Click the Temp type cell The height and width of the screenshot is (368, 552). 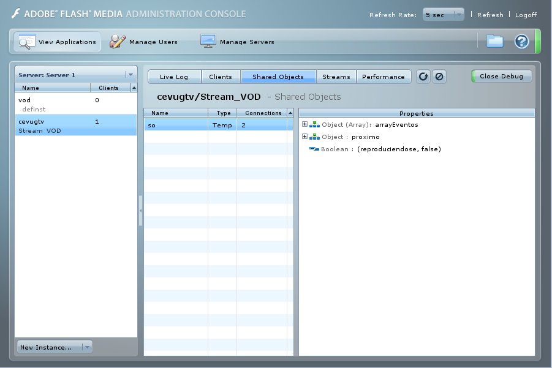pos(222,125)
